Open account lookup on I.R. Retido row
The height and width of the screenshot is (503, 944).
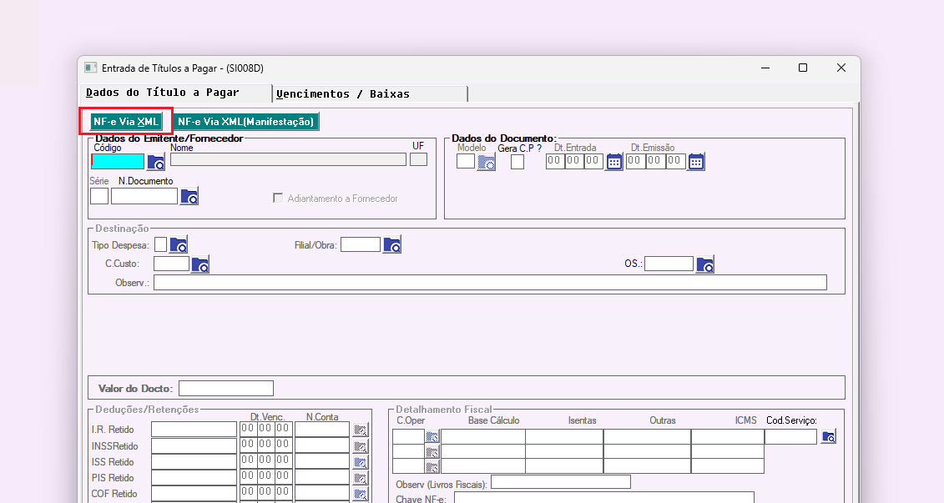click(x=360, y=430)
